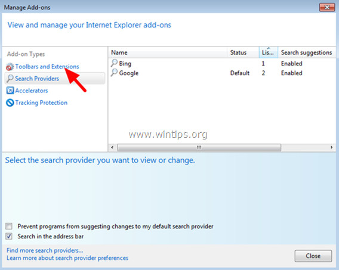Click listing order 1 for Bing
Image resolution: width=339 pixels, height=270 pixels.
[x=263, y=63]
